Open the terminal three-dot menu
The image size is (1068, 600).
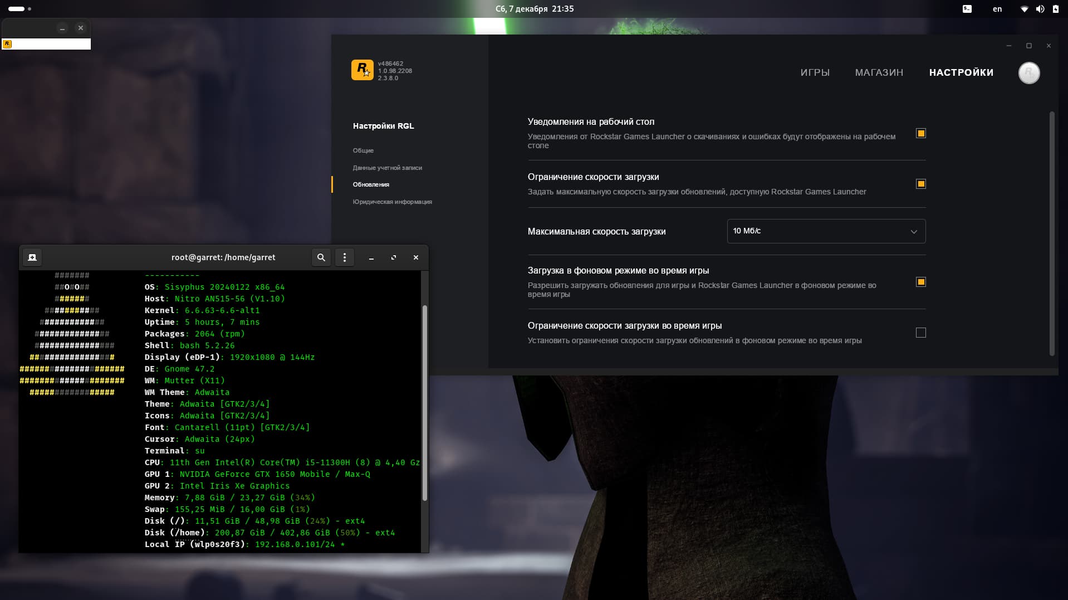click(x=344, y=257)
